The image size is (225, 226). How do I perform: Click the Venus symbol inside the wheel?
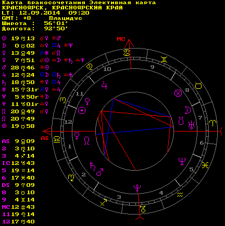(x=87, y=102)
